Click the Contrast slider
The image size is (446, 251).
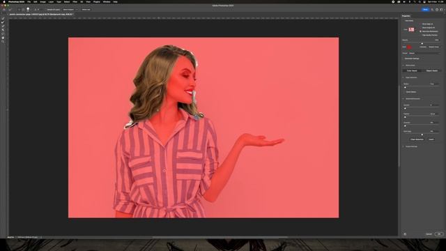pos(421,125)
